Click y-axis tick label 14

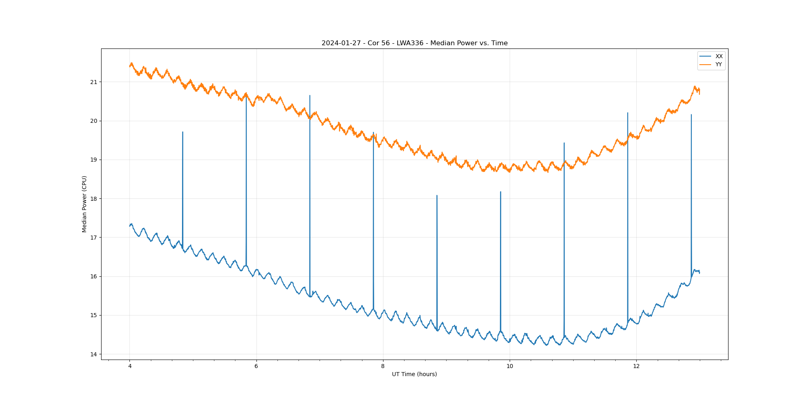tap(94, 354)
